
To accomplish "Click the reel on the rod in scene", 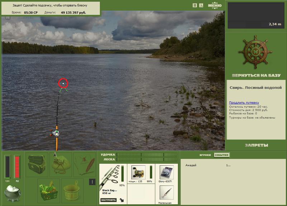I will [x=55, y=133].
